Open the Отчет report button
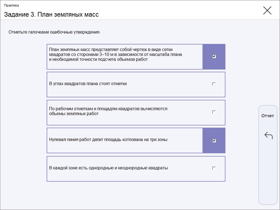Image resolution: width=280 pixels, height=210 pixels. click(x=267, y=116)
